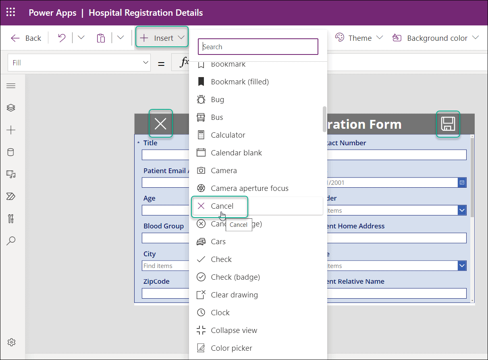Click inside the icon Search field
Screen dimensions: 488x360
[x=258, y=46]
